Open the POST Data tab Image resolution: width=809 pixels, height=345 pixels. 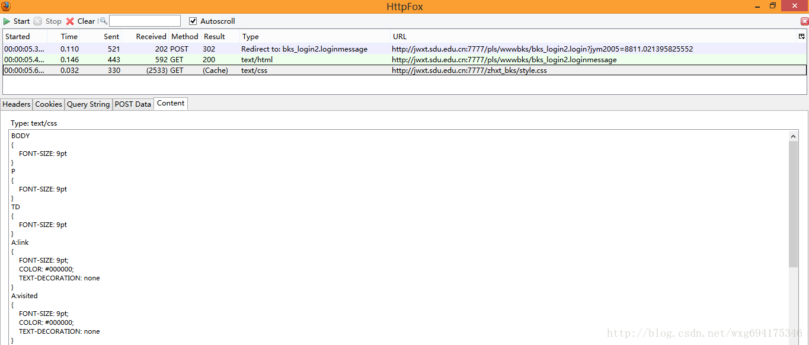[133, 104]
